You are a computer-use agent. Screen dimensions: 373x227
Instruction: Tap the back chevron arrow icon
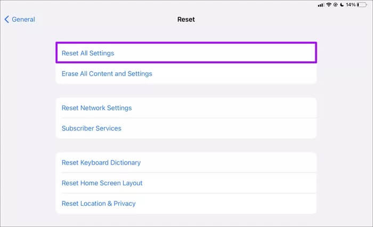(x=6, y=19)
